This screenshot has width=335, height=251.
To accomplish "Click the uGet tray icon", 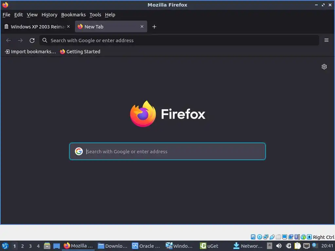I will click(x=289, y=246).
